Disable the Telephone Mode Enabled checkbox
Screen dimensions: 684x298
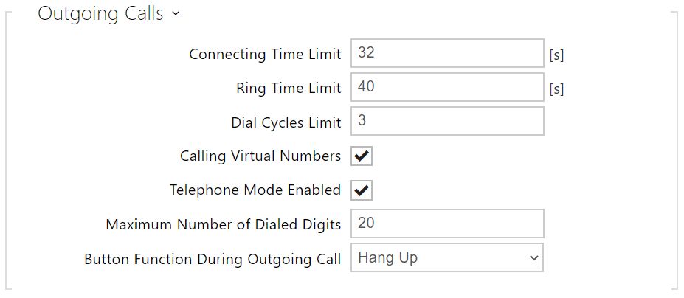pyautogui.click(x=362, y=190)
